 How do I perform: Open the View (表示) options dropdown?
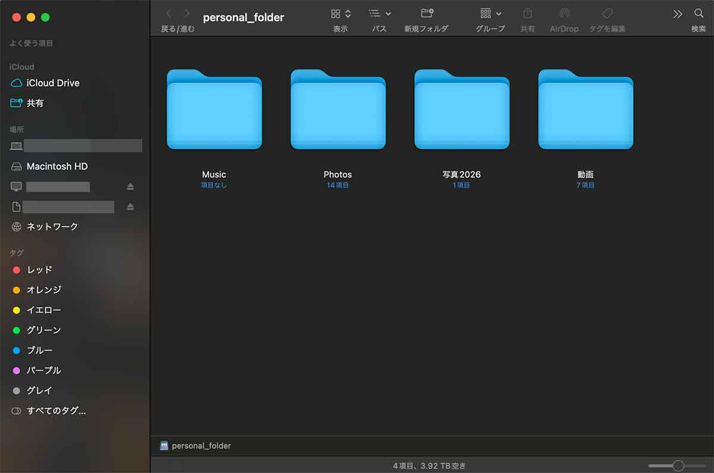pyautogui.click(x=340, y=12)
